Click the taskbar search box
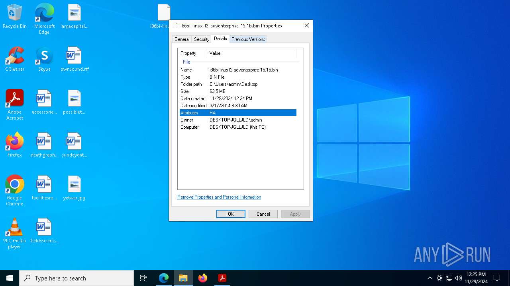 click(x=76, y=278)
